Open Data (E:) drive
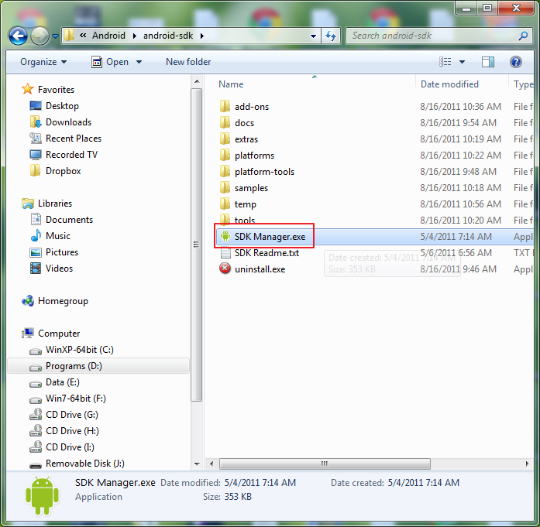 (x=62, y=382)
